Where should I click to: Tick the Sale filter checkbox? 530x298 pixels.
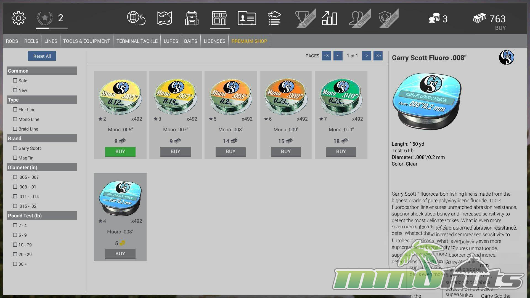(x=15, y=81)
